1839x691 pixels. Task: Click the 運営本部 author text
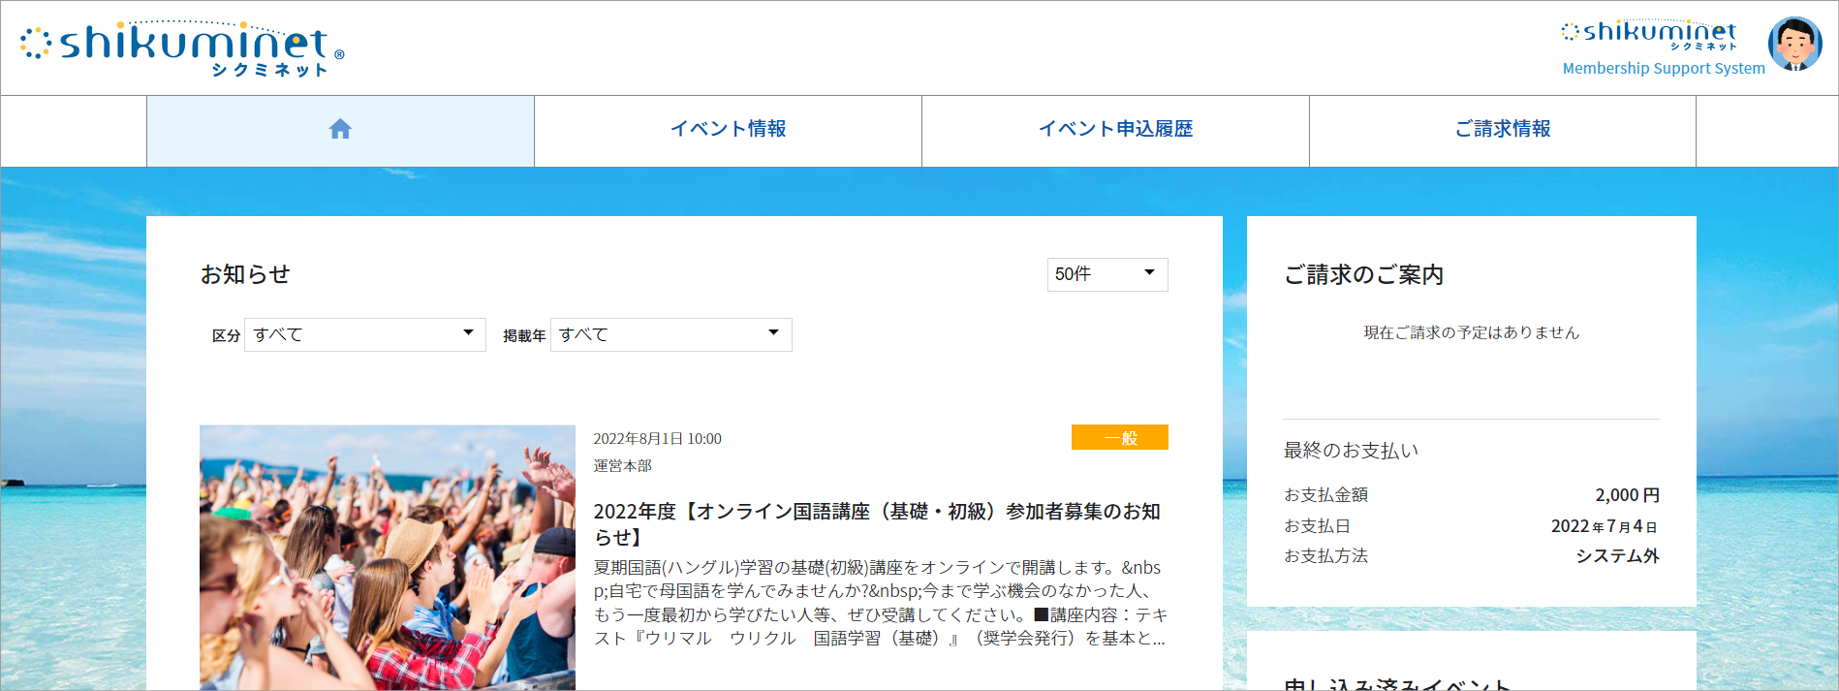tap(622, 466)
